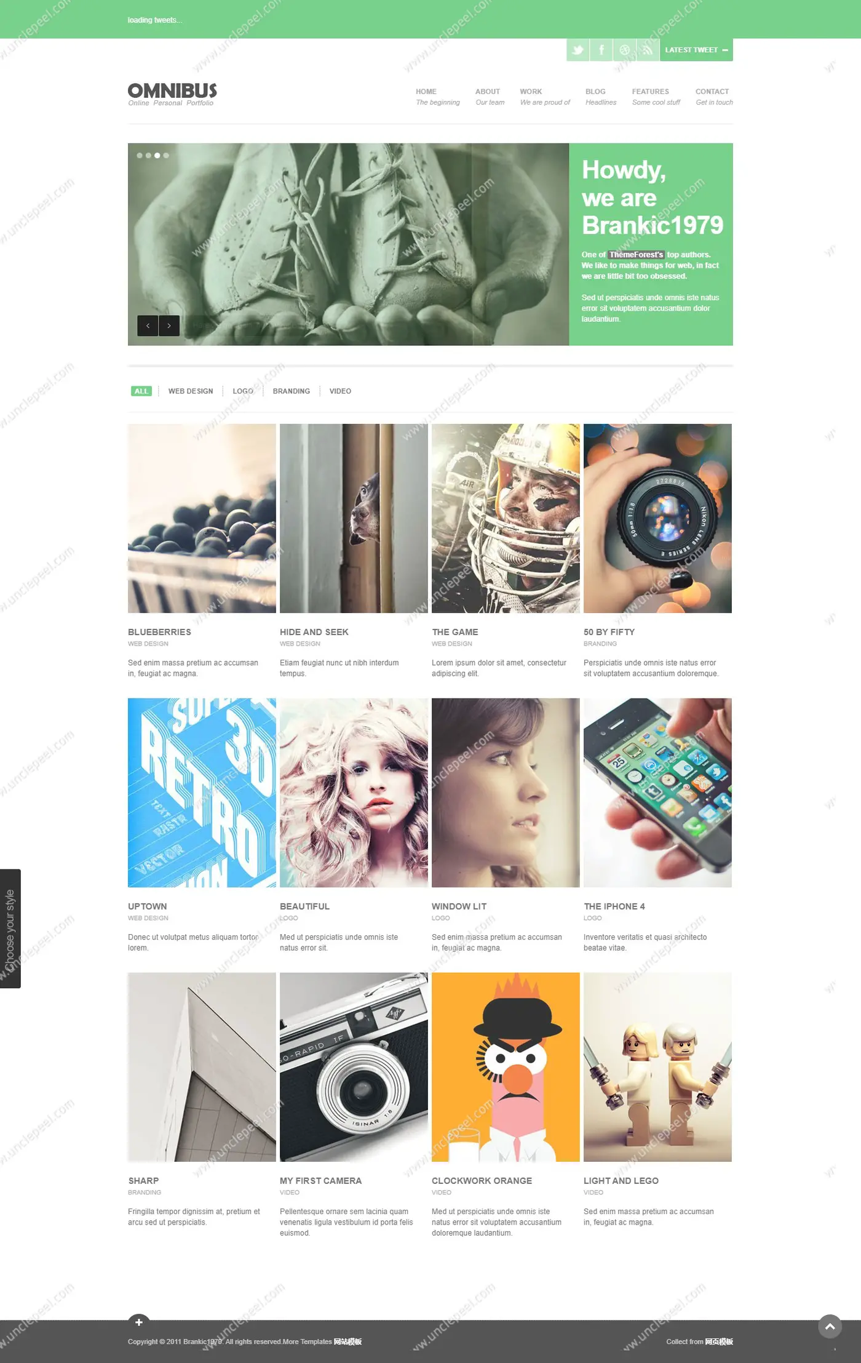The height and width of the screenshot is (1363, 861).
Task: Open the Choose your style side panel
Action: (10, 929)
